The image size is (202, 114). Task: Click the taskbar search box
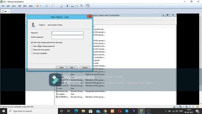pyautogui.click(x=33, y=111)
